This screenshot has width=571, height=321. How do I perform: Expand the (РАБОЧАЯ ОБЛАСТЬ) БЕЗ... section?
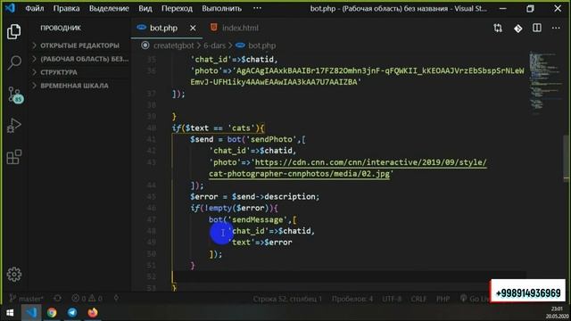79,59
